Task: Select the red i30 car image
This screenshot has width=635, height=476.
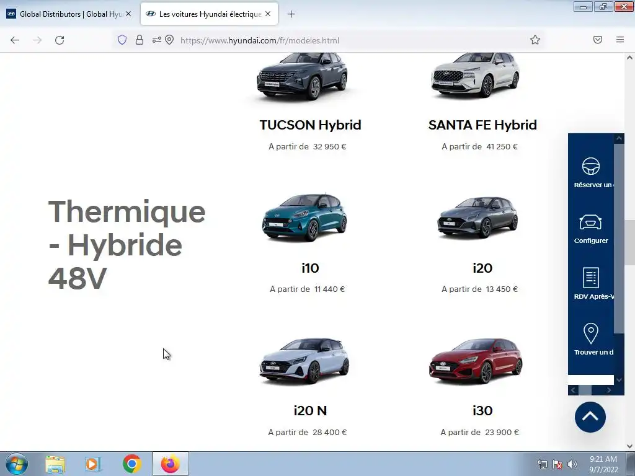Action: click(476, 361)
